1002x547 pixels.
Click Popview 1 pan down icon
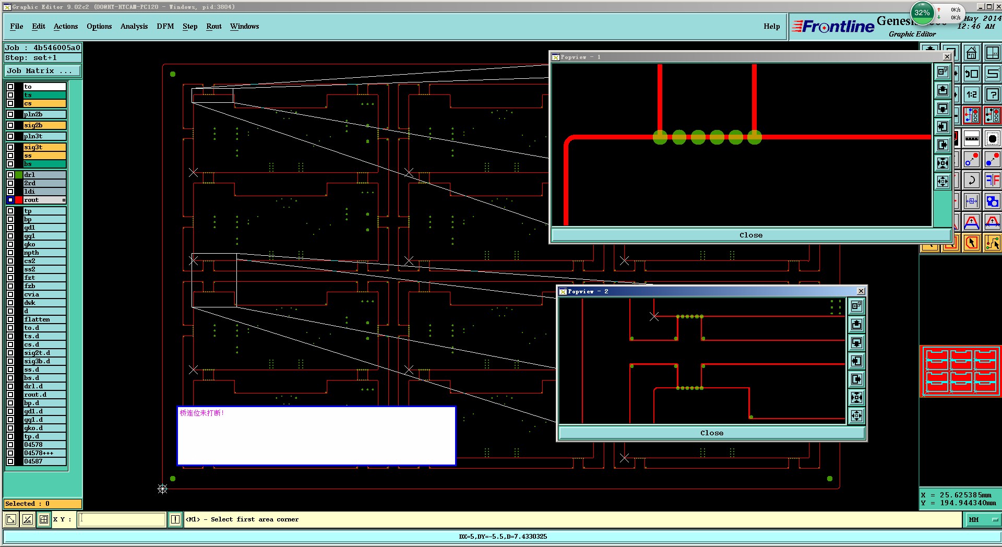(943, 109)
